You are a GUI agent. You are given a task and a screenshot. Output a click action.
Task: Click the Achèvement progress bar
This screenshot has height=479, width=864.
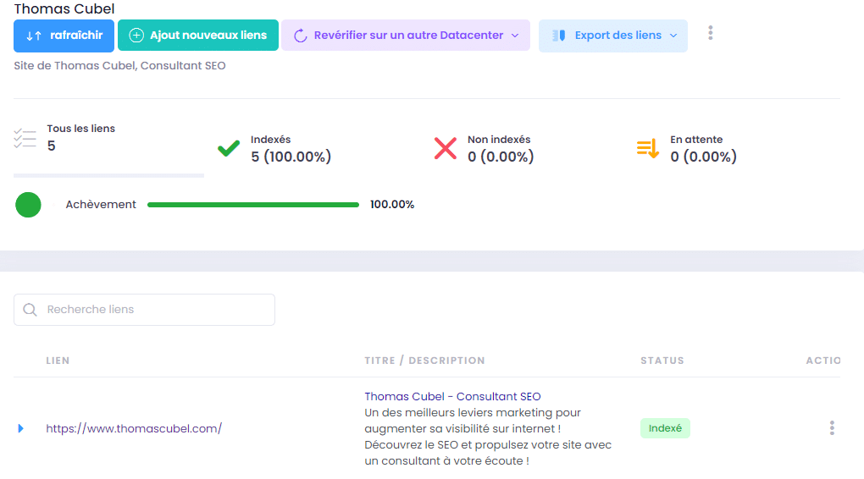(x=253, y=205)
